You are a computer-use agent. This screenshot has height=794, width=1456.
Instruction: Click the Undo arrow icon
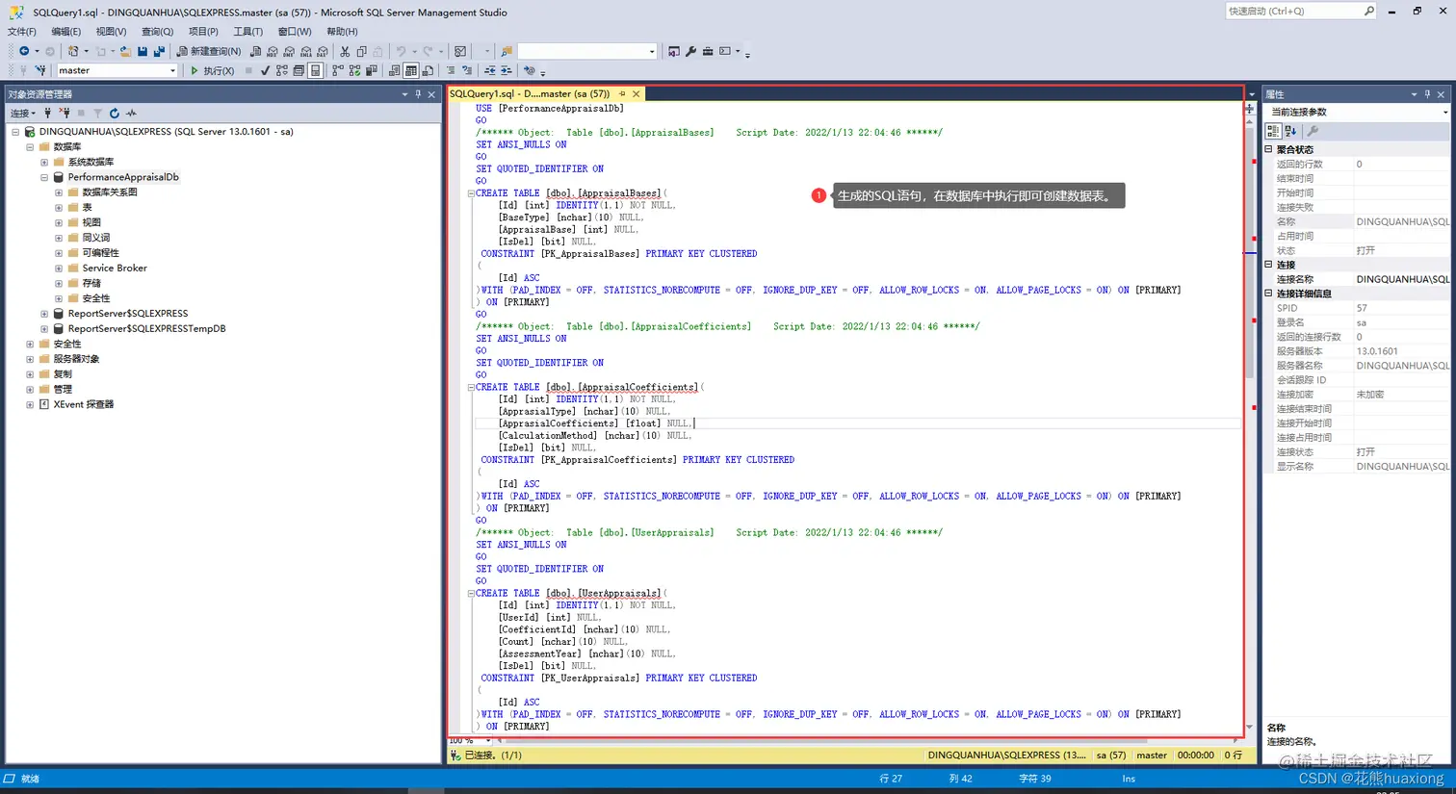pos(401,51)
